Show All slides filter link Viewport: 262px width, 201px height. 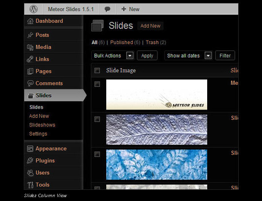[x=95, y=42]
